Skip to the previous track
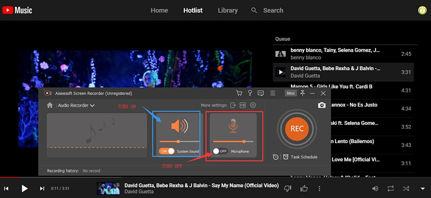This screenshot has width=431, height=198. tap(6, 188)
